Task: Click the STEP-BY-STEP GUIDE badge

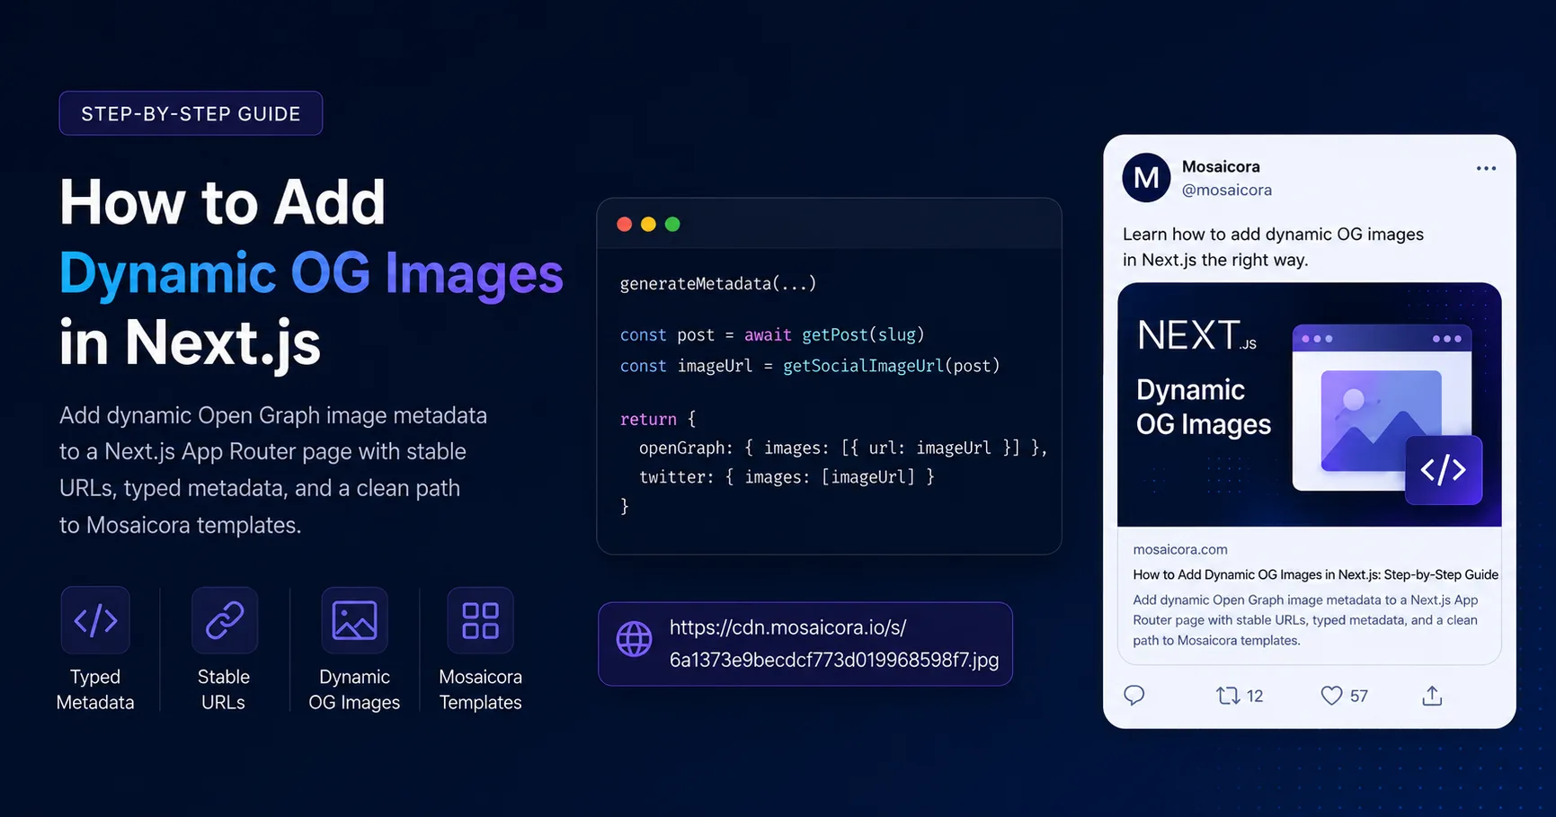Action: pos(191,113)
